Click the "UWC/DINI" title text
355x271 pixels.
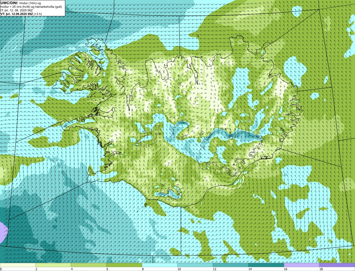[9, 3]
